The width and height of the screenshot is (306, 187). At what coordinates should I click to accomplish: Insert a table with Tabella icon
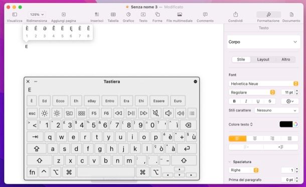tap(113, 15)
